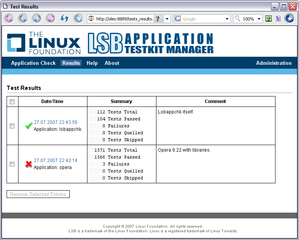Click the green checkmark status icon for lsbappchk
Viewport: 299px width, 240px height.
29,126
